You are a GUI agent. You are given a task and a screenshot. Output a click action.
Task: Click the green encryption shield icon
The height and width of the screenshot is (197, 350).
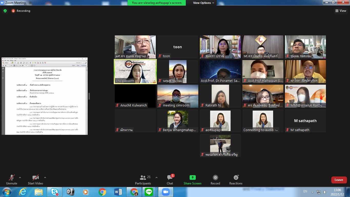tap(5, 11)
